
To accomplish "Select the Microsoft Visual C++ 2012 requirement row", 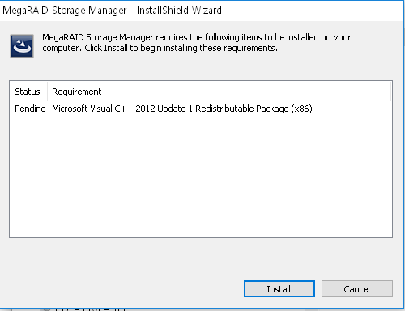I will point(201,109).
